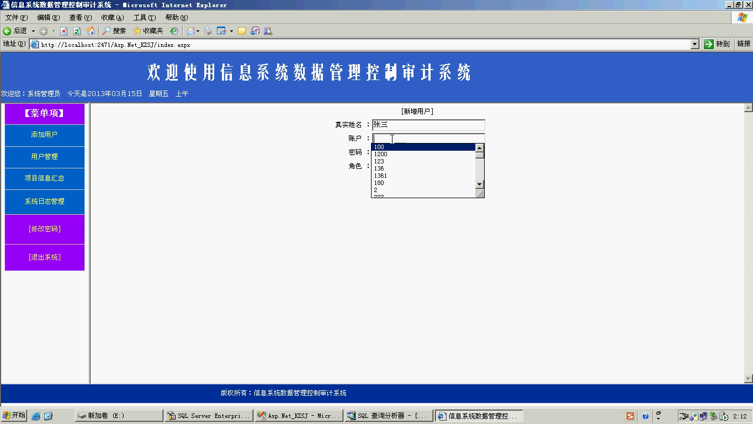Click the yellow Discuss note icon
753x424 pixels.
[241, 31]
